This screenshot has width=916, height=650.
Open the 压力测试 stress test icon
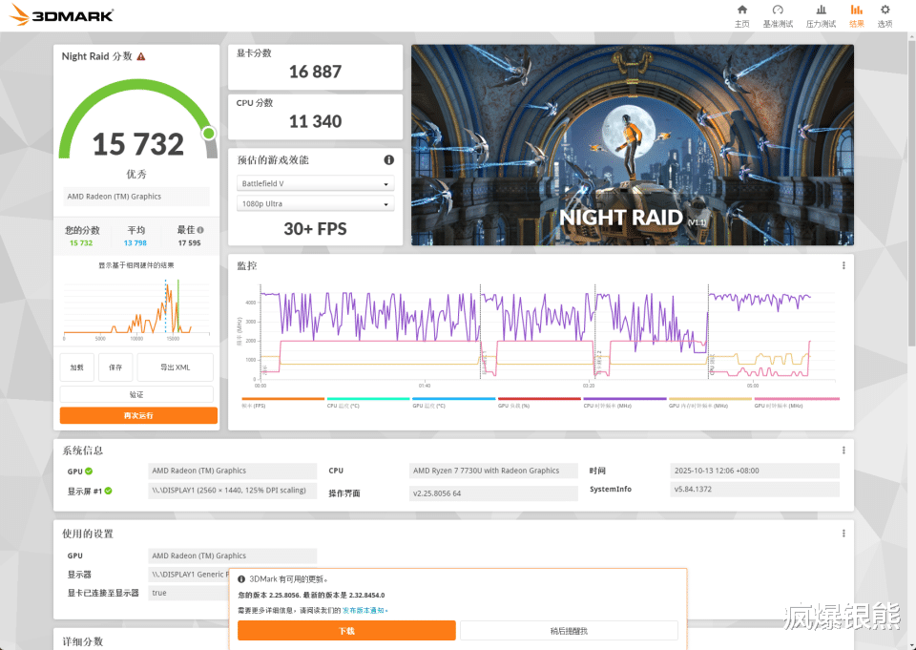coord(821,10)
